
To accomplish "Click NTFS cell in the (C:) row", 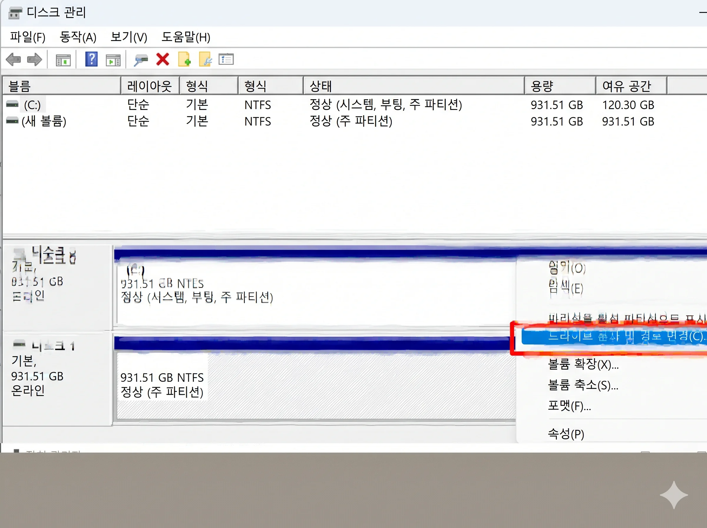I will (257, 105).
